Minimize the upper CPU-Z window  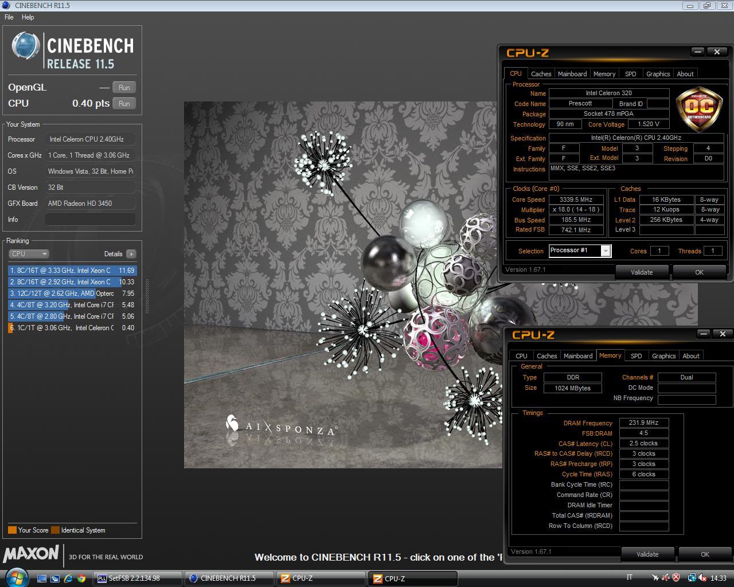[697, 52]
